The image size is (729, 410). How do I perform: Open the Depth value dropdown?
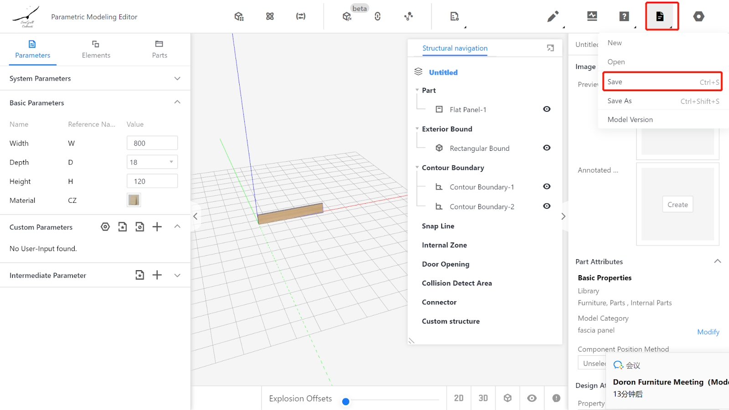click(x=152, y=162)
